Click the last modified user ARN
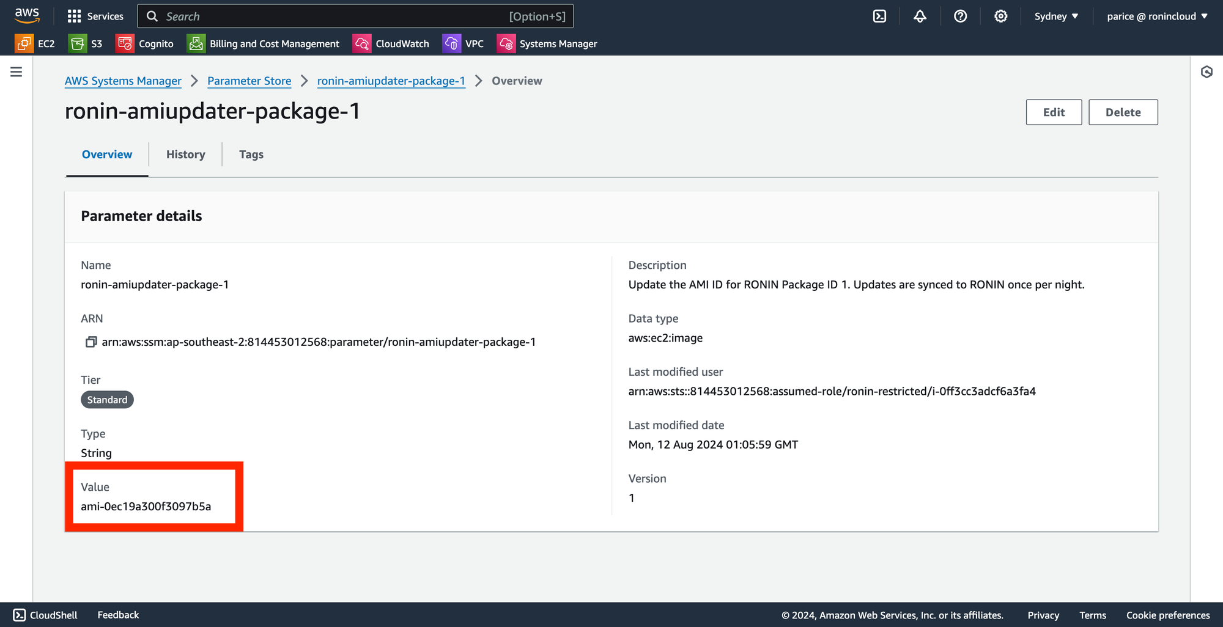The width and height of the screenshot is (1223, 627). click(832, 391)
